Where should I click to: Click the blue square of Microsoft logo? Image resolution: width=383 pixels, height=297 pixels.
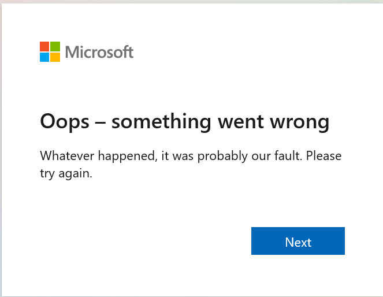tap(44, 57)
